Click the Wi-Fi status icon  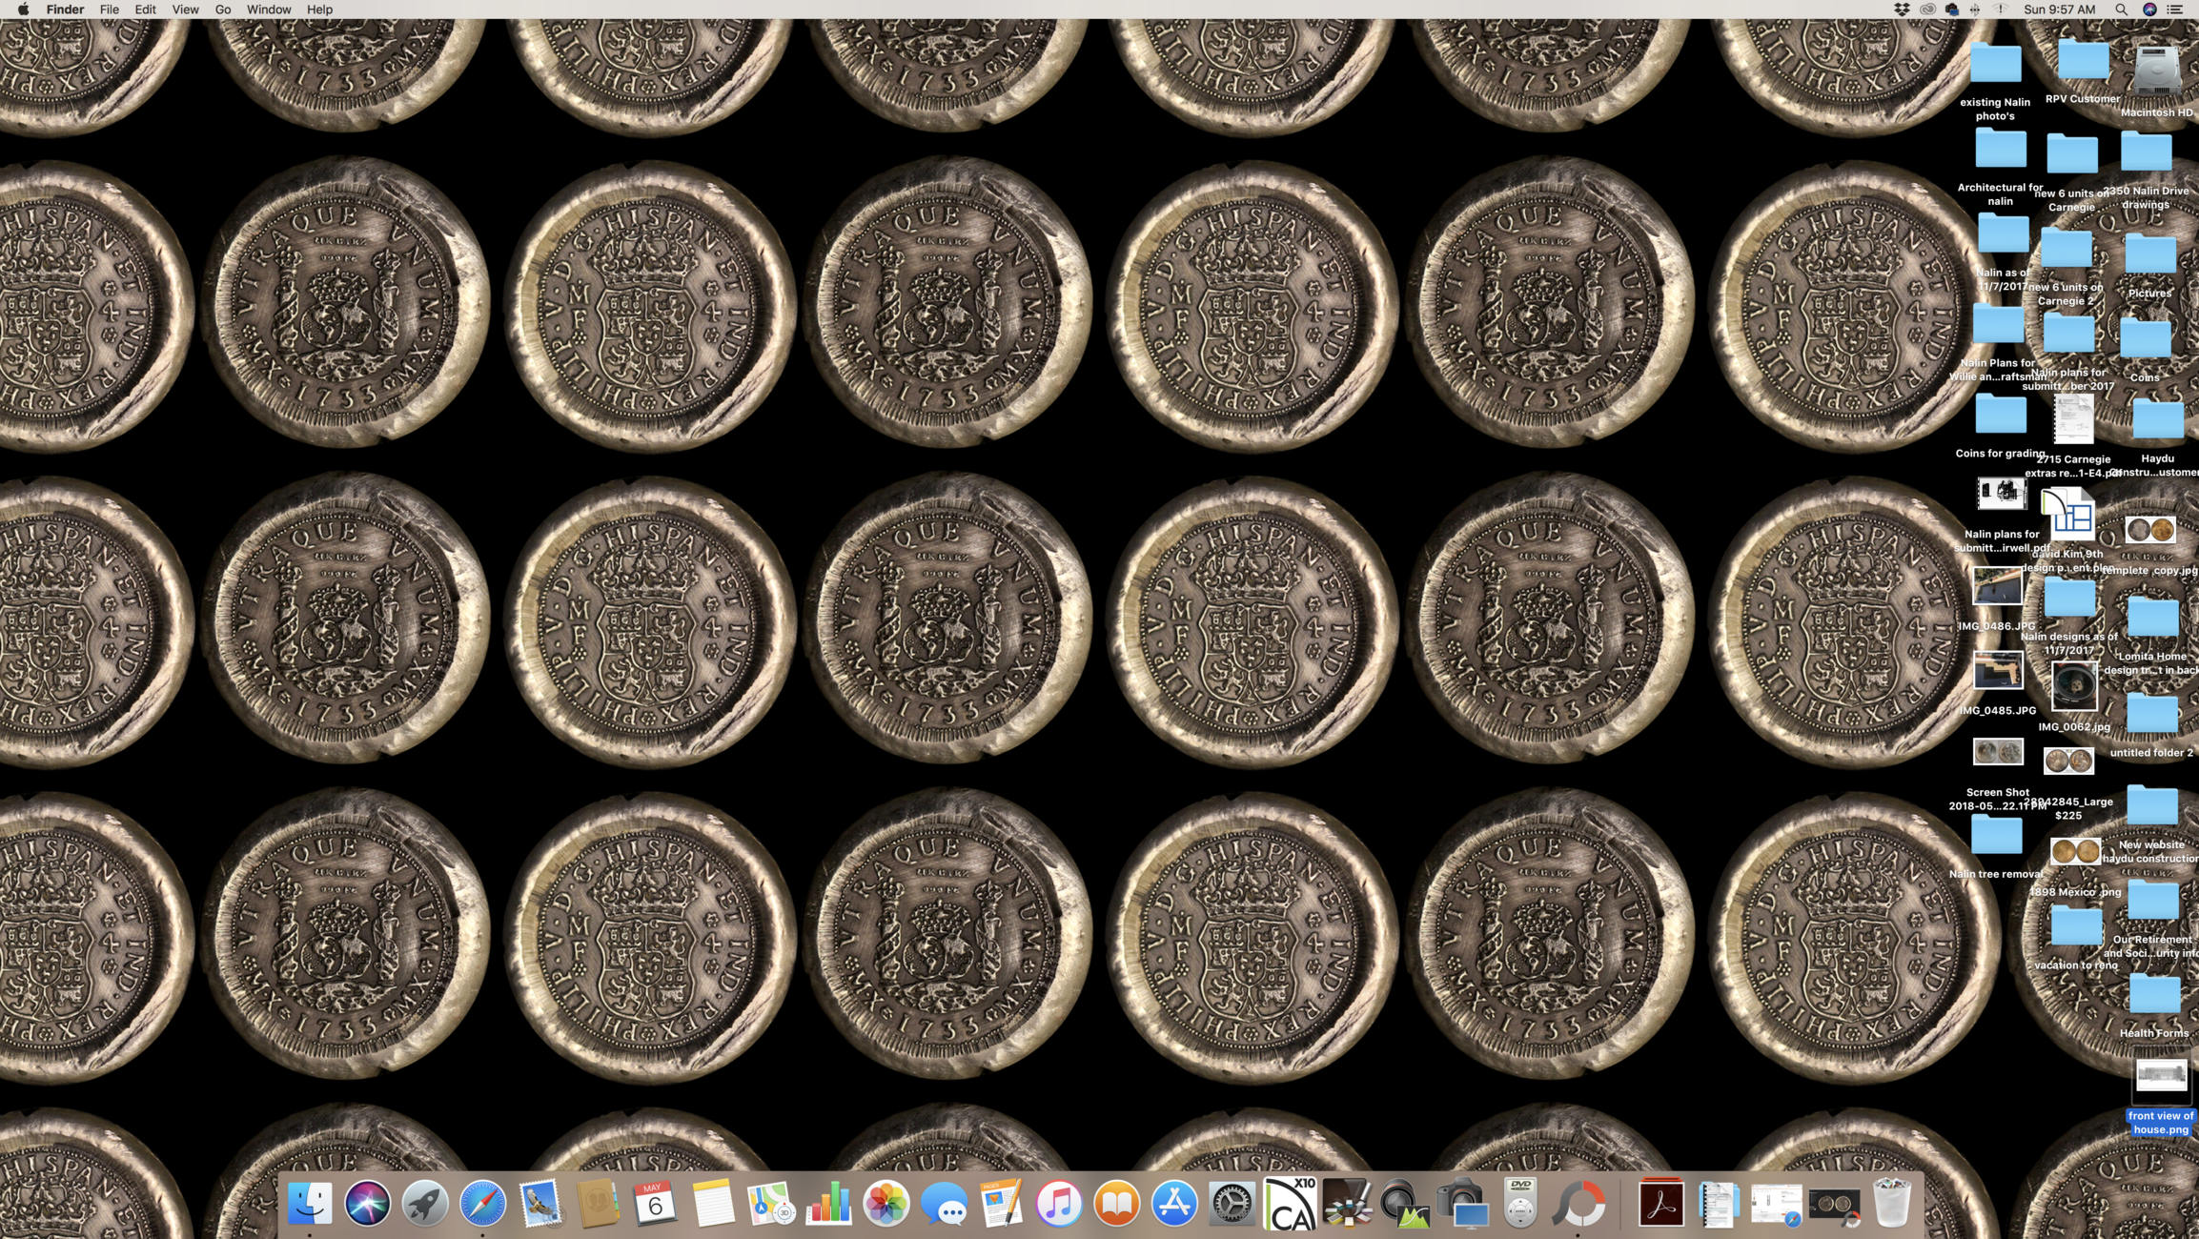pyautogui.click(x=2001, y=10)
